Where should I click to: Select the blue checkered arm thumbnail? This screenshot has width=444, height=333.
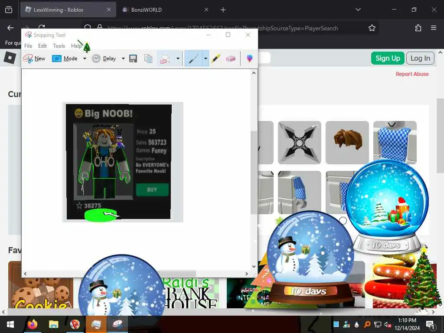click(x=299, y=192)
